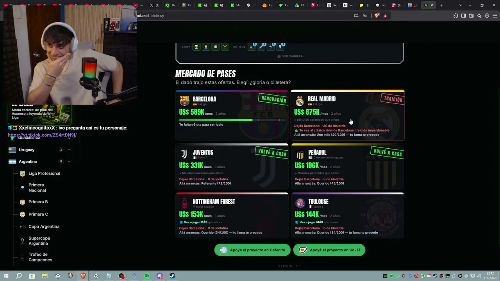Select the lightning bolt active item
This screenshot has height=281, width=500.
[x=271, y=47]
